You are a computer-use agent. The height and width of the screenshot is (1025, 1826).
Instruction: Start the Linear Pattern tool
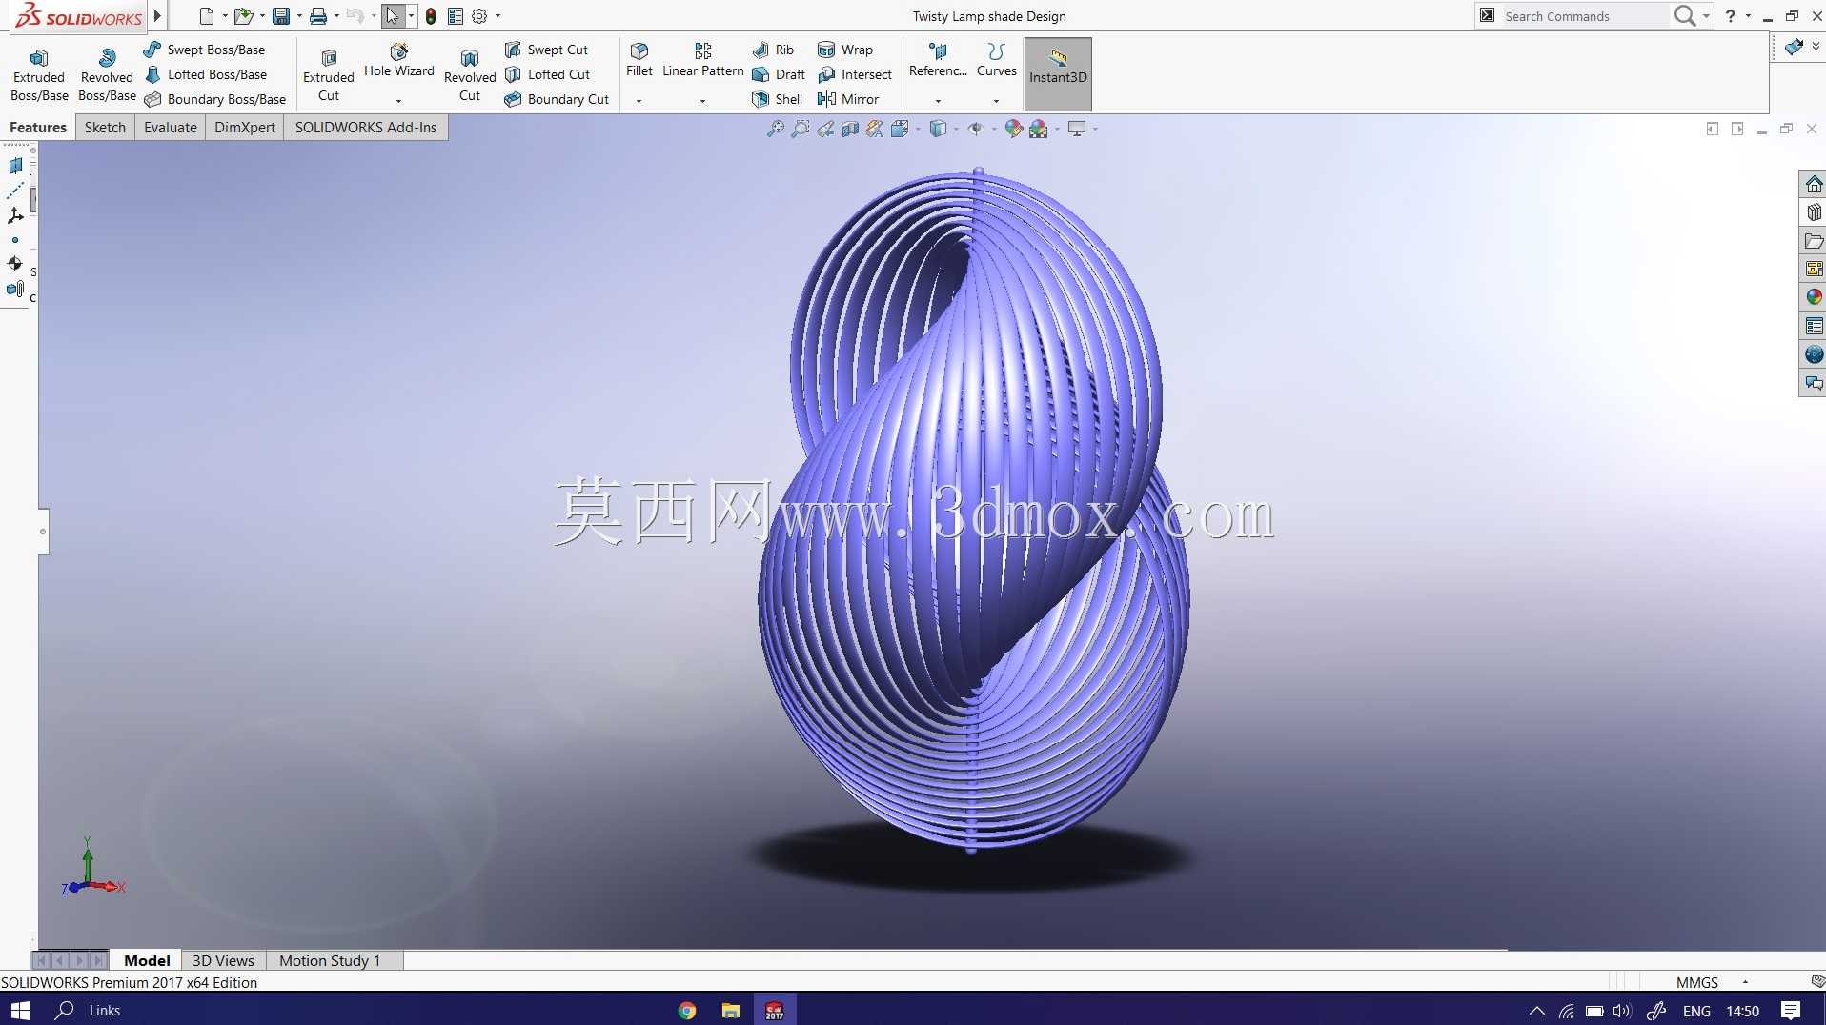point(703,60)
